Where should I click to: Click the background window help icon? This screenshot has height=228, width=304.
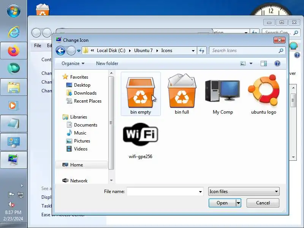pos(297,55)
